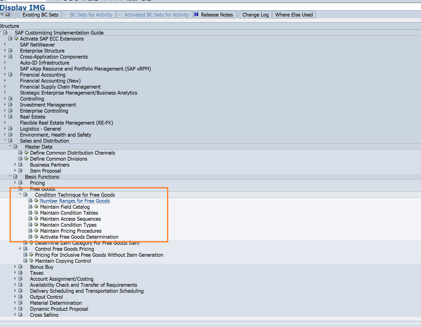Run the Number Ranges for Free Goods activity icon

(x=36, y=201)
